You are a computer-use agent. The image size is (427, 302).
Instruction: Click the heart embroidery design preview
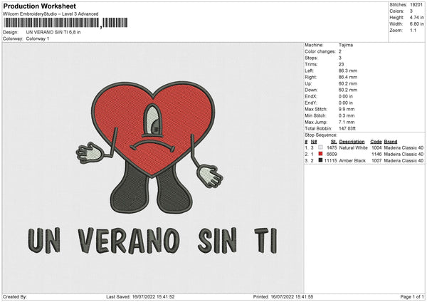[x=149, y=147]
